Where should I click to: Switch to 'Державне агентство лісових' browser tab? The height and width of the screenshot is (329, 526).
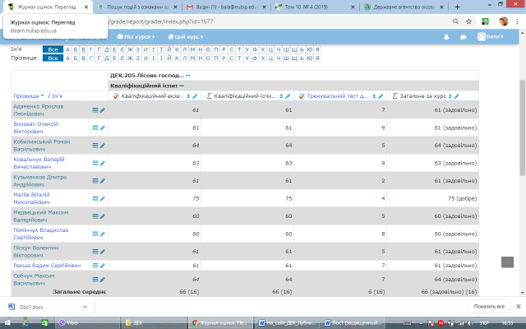click(402, 7)
